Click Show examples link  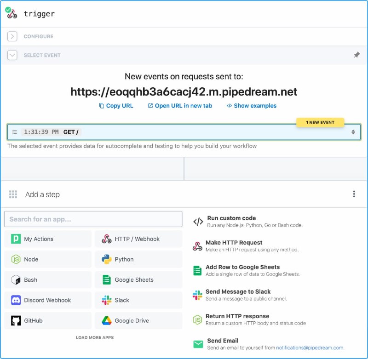[252, 106]
